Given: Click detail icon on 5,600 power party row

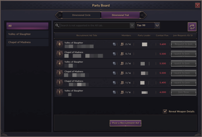Looking at the screenshot, I should [114, 44].
